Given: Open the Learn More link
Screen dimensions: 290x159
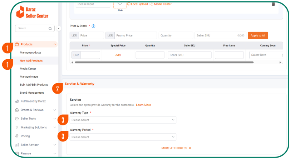Looking at the screenshot, I should click(x=143, y=105).
